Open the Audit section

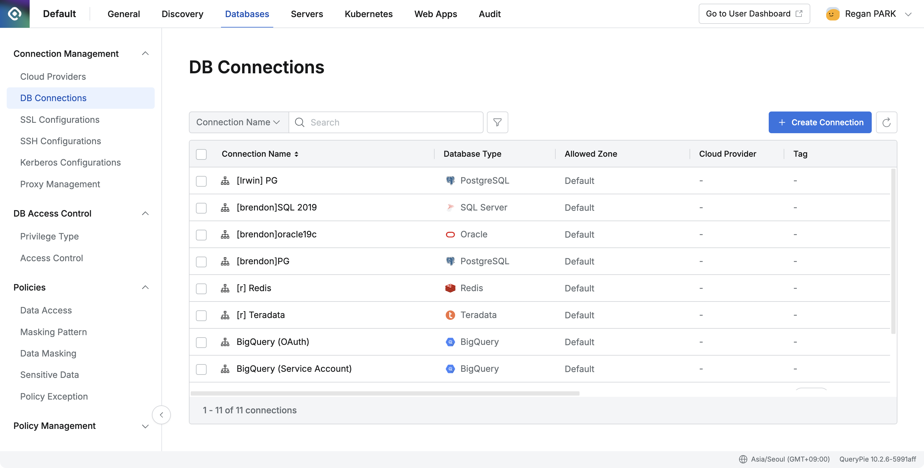click(x=490, y=14)
